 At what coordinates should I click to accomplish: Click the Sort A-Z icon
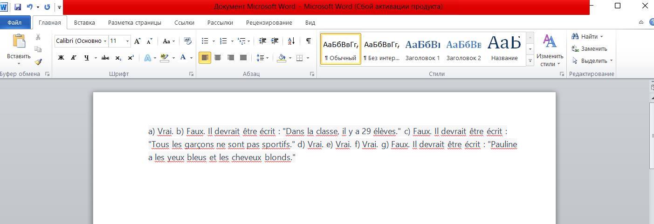click(x=291, y=41)
